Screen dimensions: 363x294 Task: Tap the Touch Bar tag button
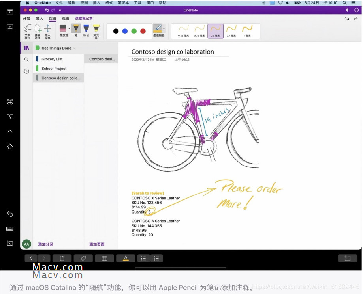click(x=83, y=258)
